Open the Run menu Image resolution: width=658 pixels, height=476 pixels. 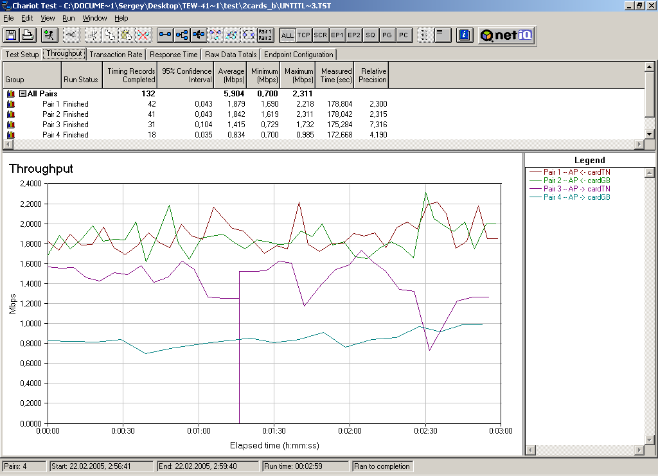(68, 18)
